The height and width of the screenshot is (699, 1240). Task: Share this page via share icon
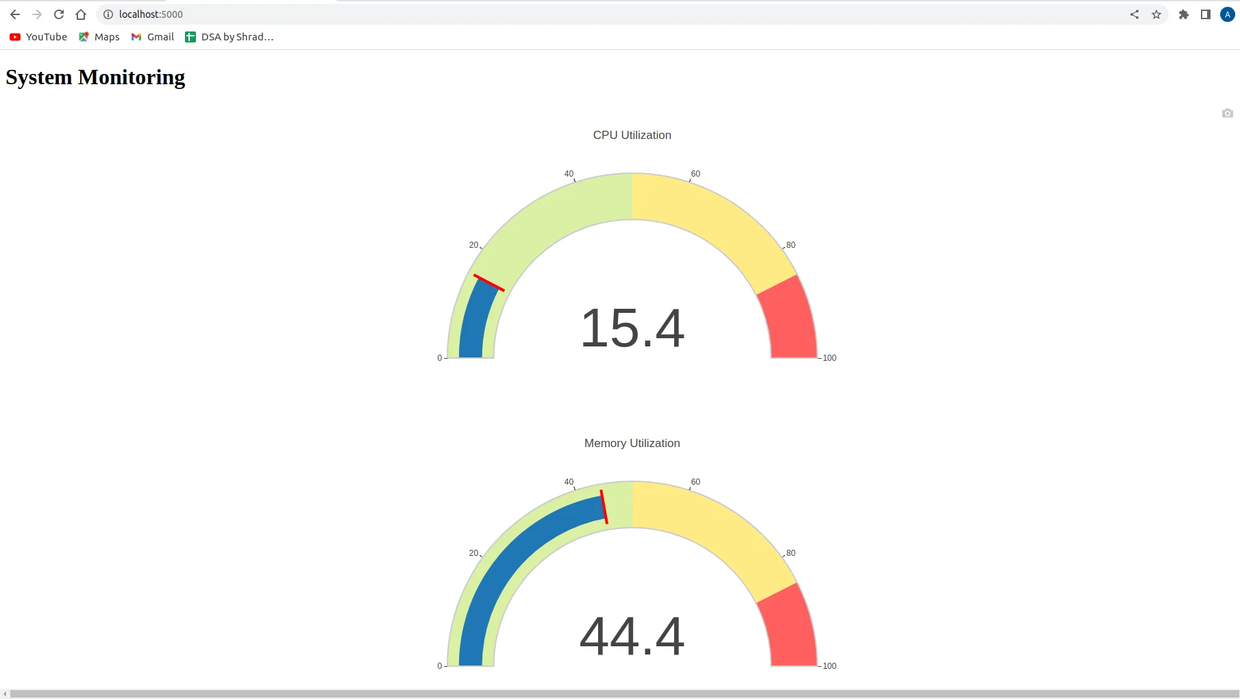tap(1134, 14)
